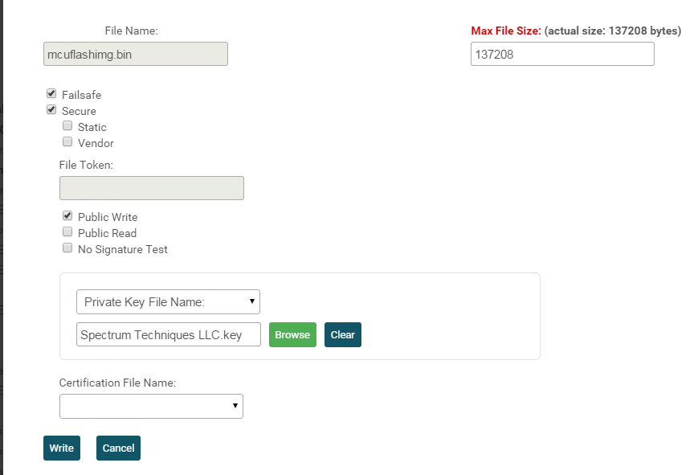The height and width of the screenshot is (475, 698).
Task: Click the Public Read label
Action: [x=107, y=233]
